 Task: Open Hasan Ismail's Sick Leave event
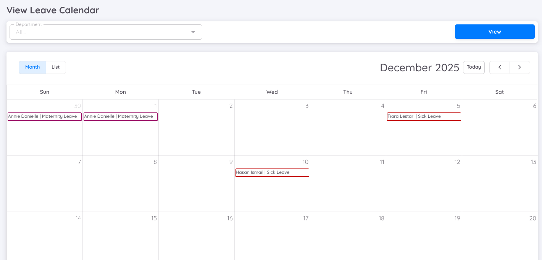tap(272, 172)
